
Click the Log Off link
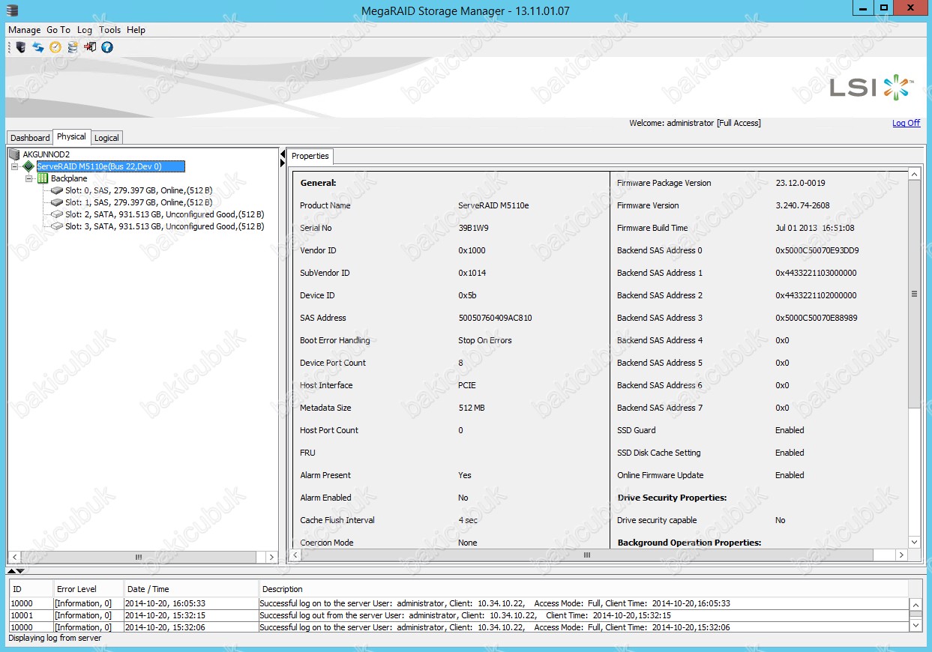pyautogui.click(x=906, y=123)
